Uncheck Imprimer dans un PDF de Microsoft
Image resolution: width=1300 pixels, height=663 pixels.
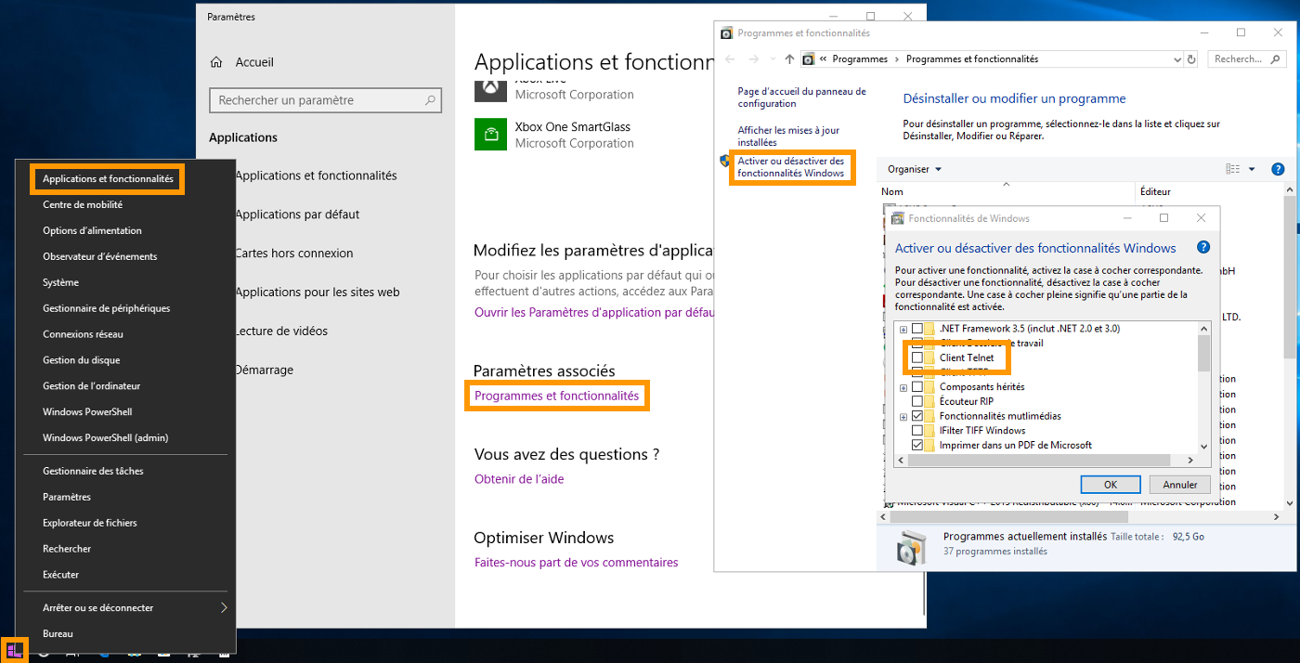click(x=917, y=445)
